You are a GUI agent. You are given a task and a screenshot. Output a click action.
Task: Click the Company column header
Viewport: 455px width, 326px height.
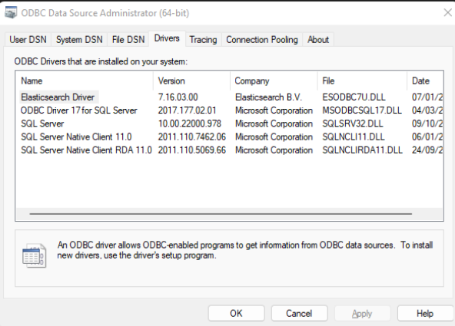(274, 81)
